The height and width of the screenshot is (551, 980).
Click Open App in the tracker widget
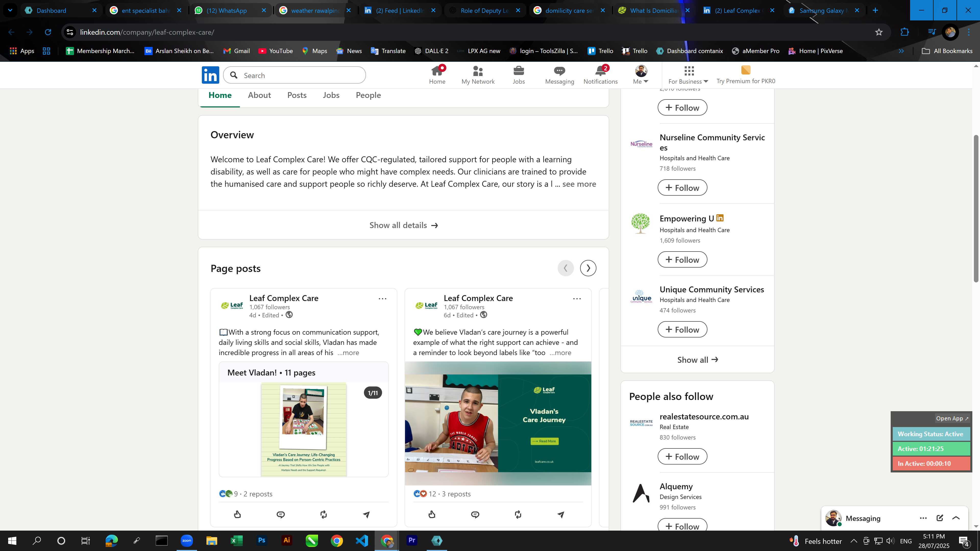click(x=952, y=418)
